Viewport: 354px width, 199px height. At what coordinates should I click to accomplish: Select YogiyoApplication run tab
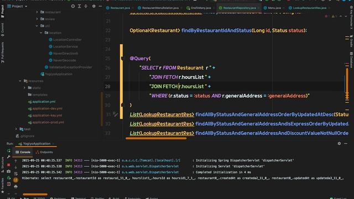36,144
